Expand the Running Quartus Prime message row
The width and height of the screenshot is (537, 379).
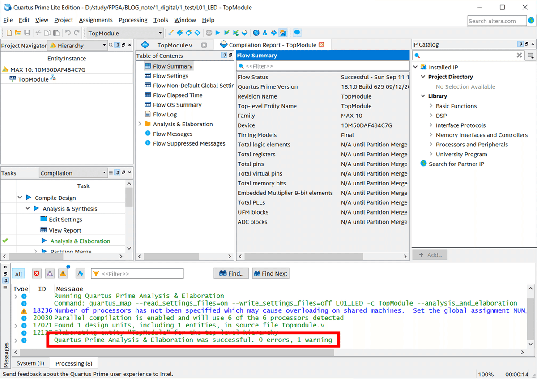[x=16, y=296]
